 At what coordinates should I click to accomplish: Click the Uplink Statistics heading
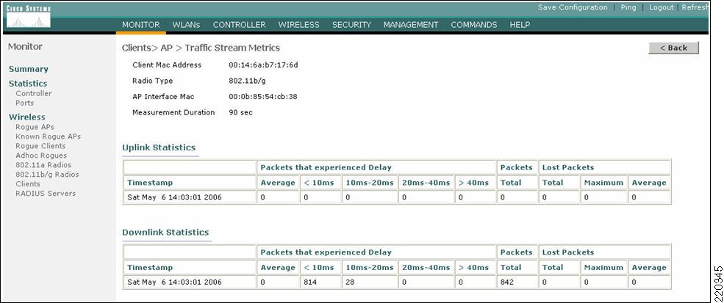tap(159, 147)
